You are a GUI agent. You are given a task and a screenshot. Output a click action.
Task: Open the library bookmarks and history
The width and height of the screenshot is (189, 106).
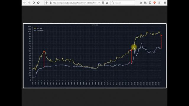click(x=145, y=3)
